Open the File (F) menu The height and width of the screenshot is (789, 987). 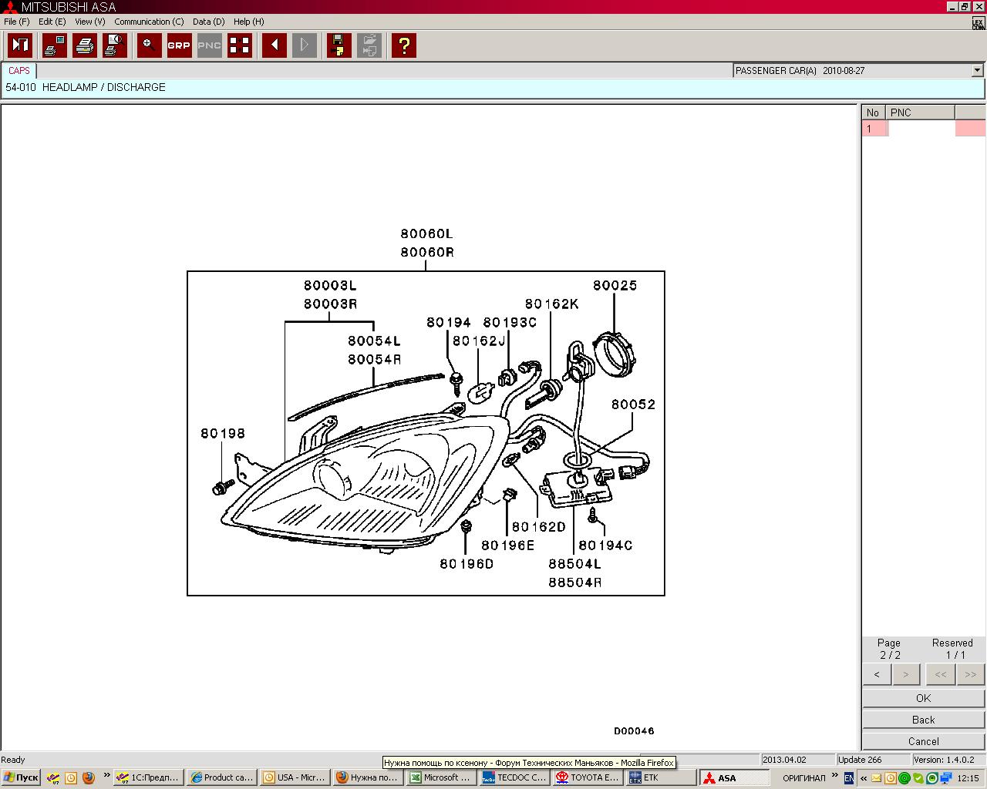16,22
